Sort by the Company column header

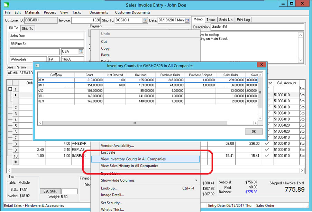click(x=56, y=75)
